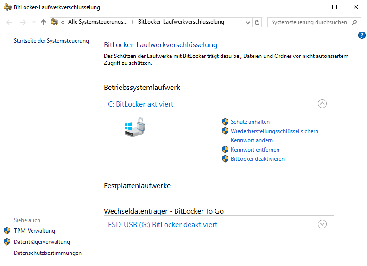Click shield icon beside TPM-Verwaltung
This screenshot has width=367, height=266.
(x=7, y=231)
